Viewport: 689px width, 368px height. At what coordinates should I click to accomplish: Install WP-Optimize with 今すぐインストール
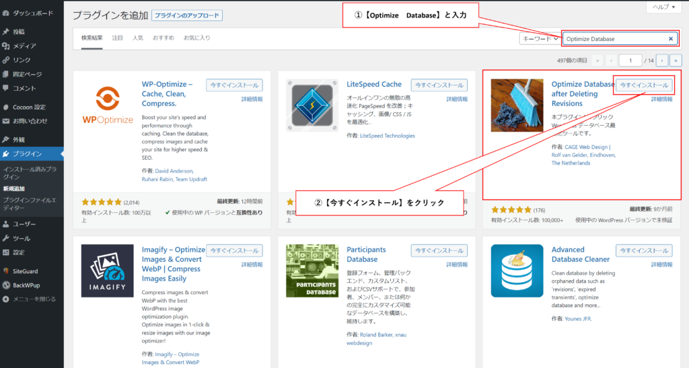[234, 85]
